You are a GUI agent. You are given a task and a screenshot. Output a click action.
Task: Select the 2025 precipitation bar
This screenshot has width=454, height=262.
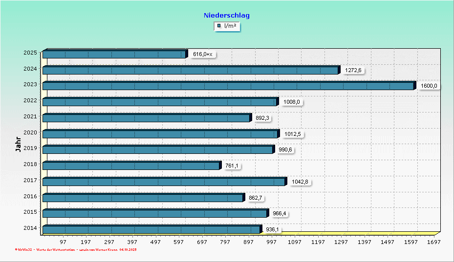[114, 54]
